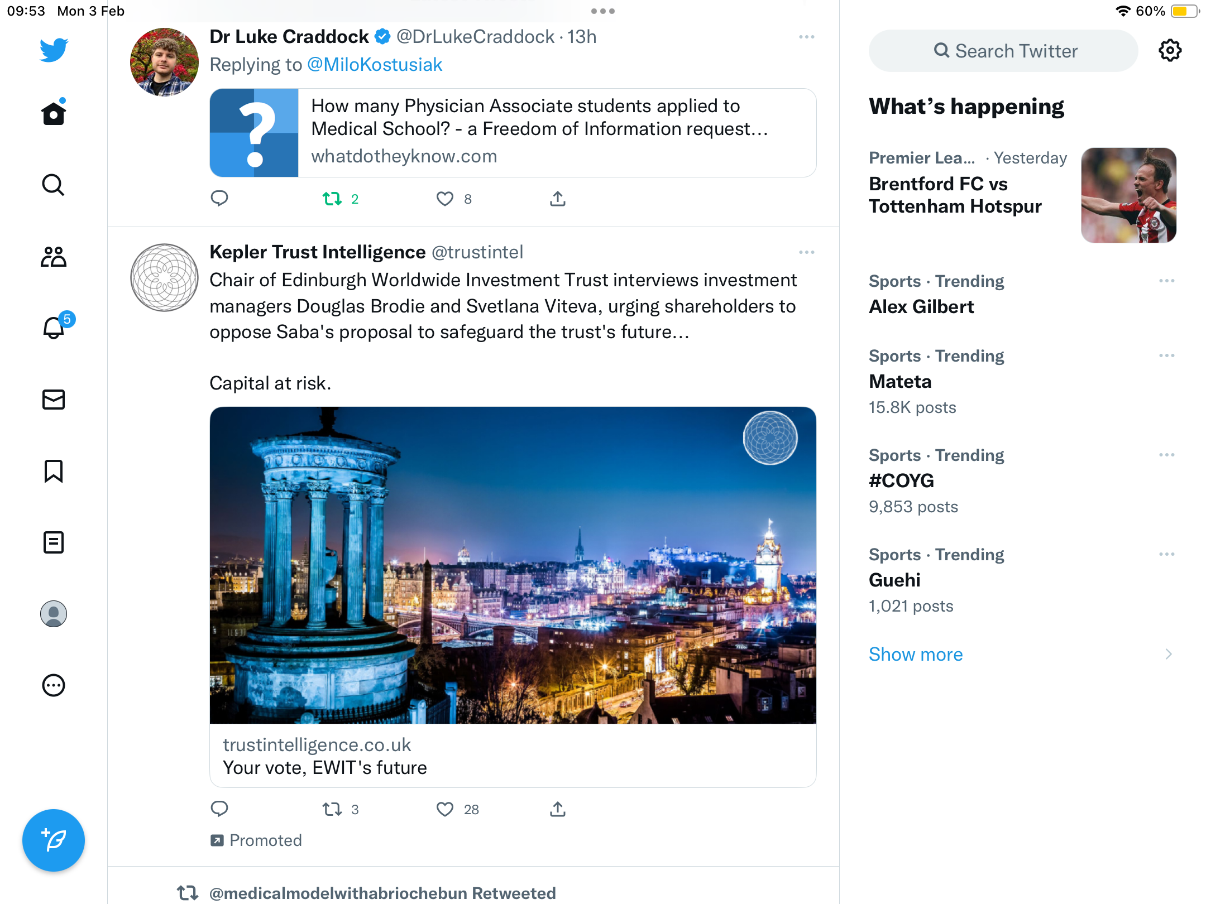Click the '1,021 posts' count under Guehi
This screenshot has height=904, width=1206.
911,606
